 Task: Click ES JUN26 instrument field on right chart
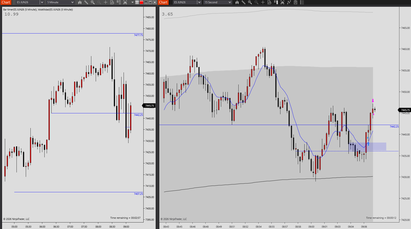click(x=185, y=2)
